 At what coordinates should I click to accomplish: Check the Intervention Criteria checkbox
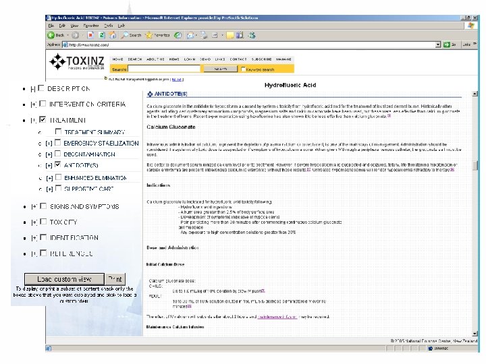click(43, 104)
